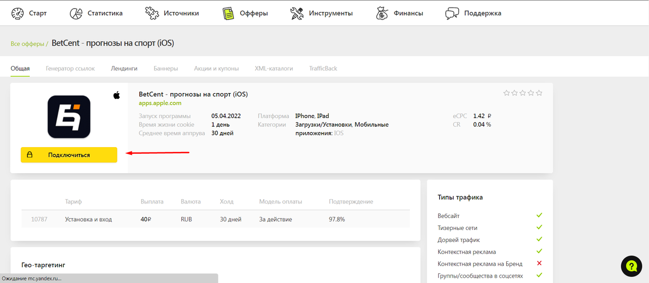Open the Поддержка chat bubbles icon
Screen dimensions: 649x283
(453, 13)
